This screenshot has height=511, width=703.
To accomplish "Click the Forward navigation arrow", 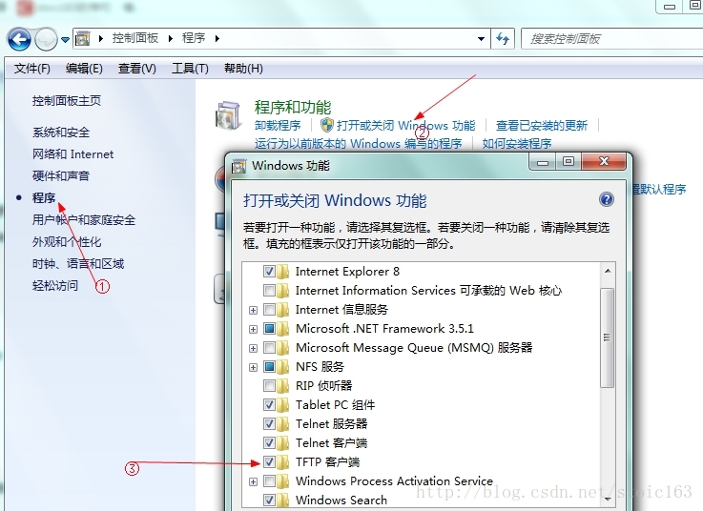I will 46,39.
